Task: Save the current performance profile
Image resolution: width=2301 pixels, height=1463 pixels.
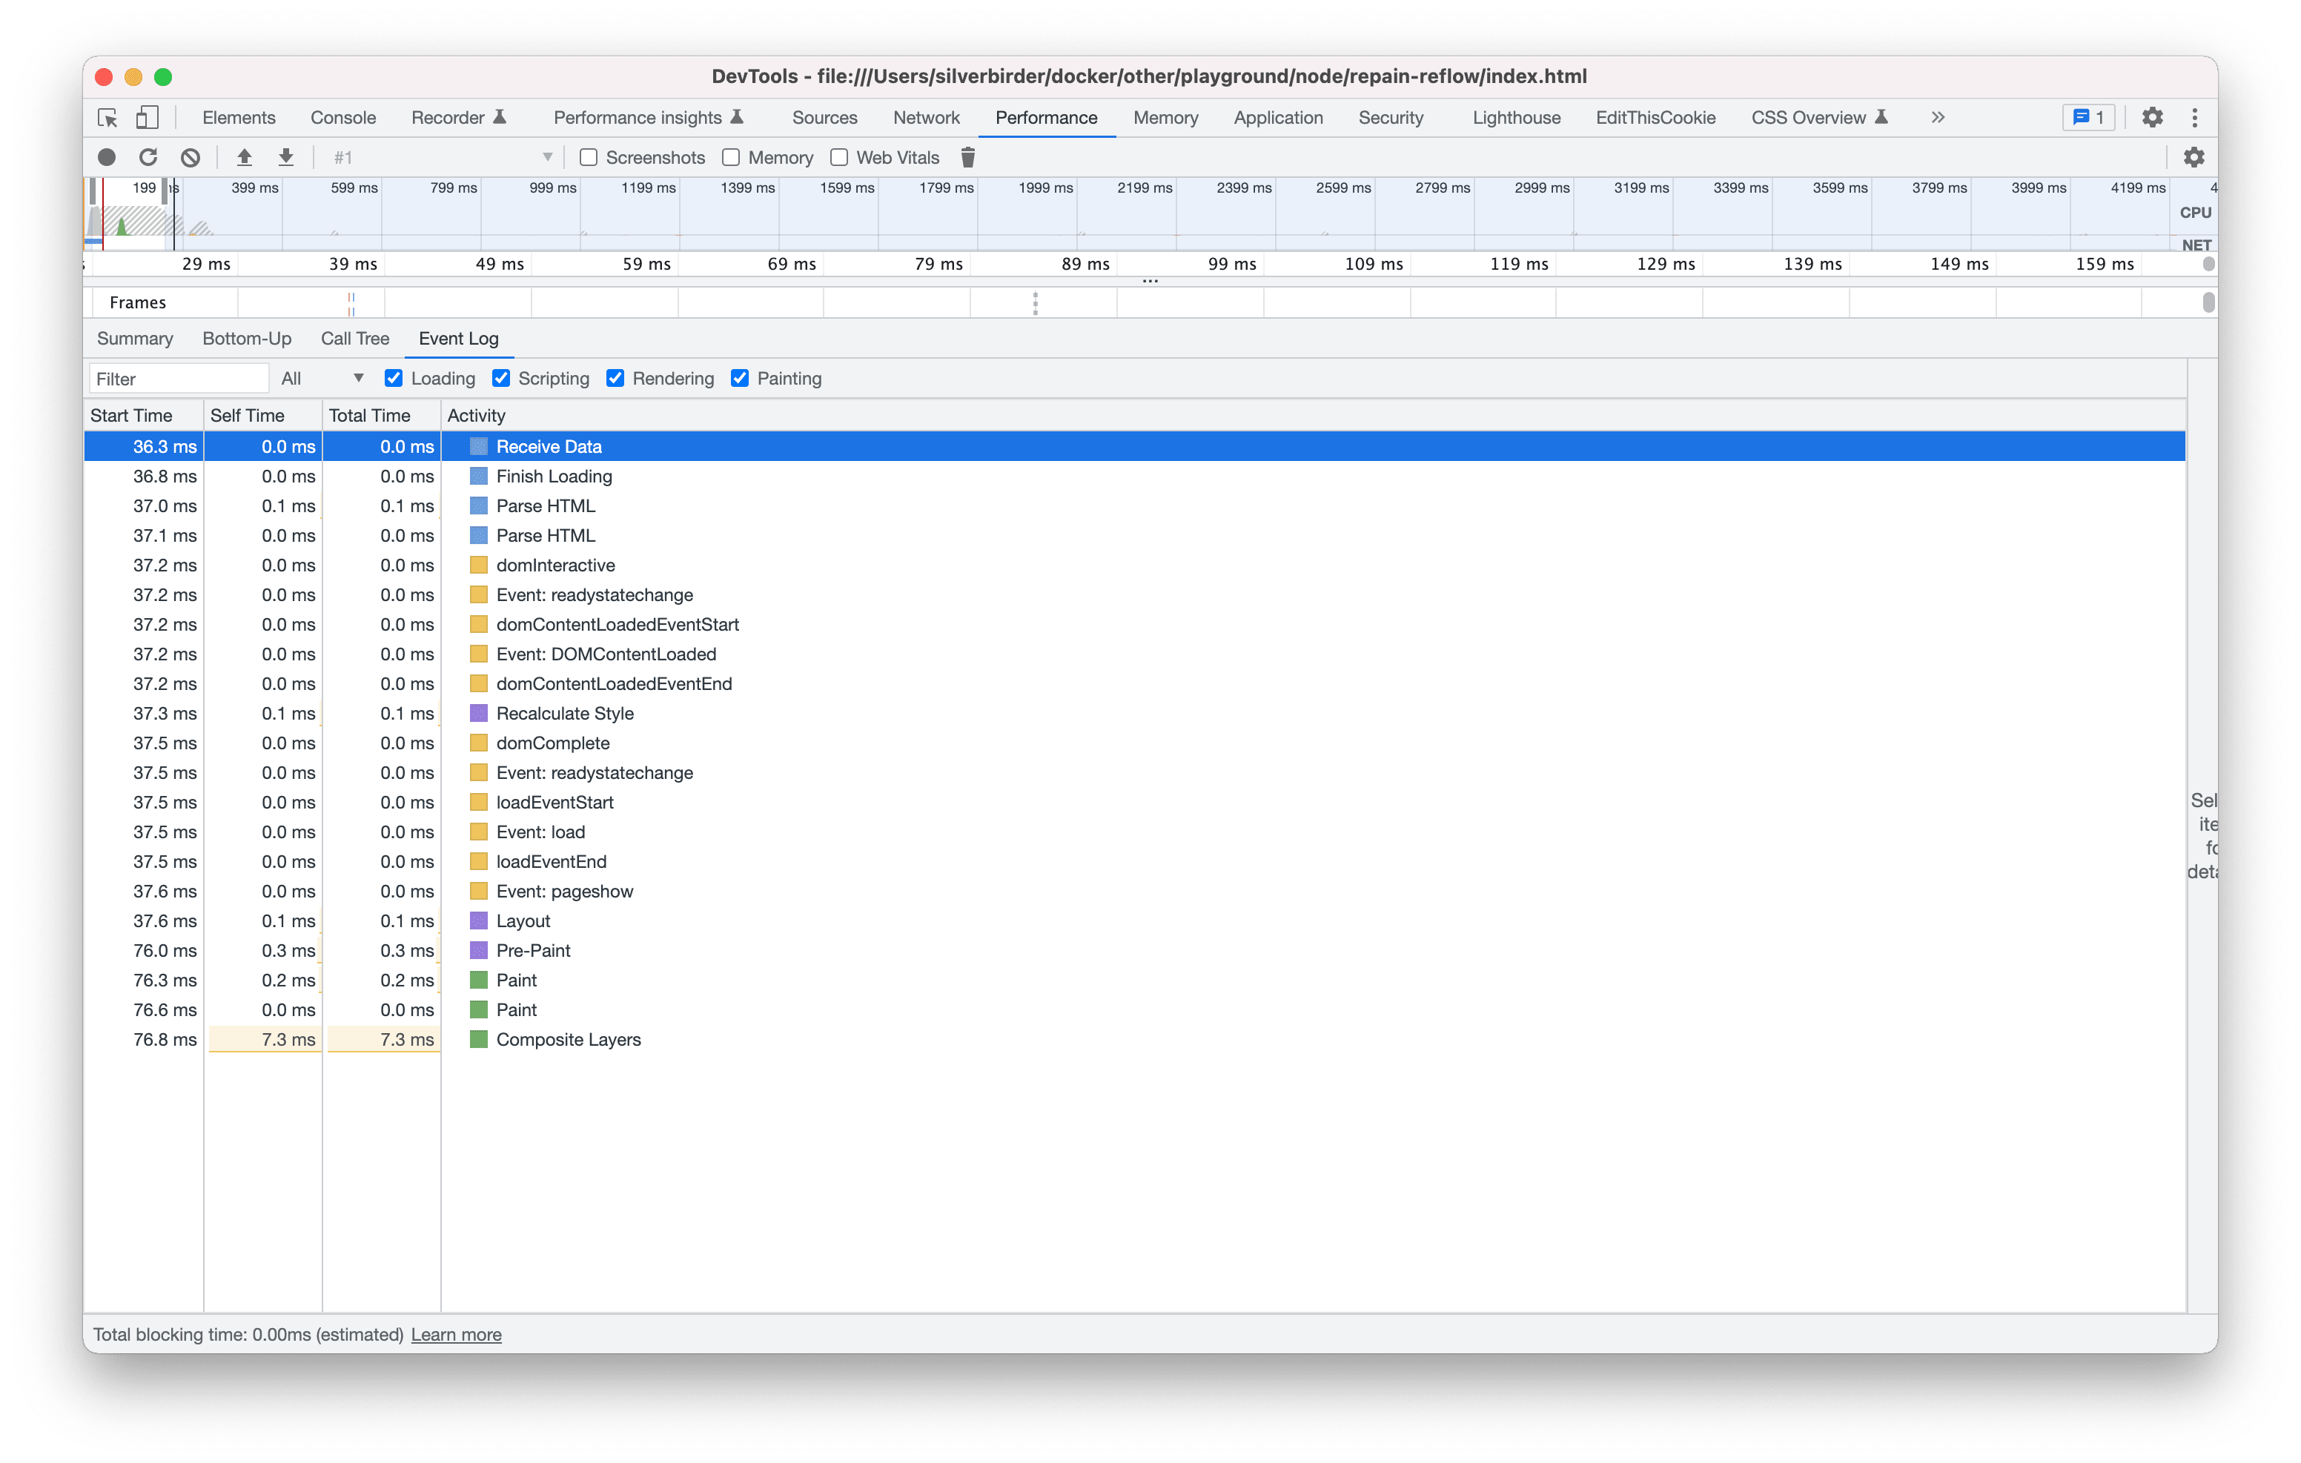Action: click(x=285, y=156)
